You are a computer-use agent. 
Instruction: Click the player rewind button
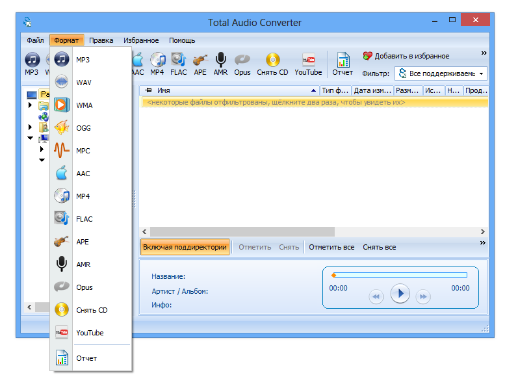(x=376, y=296)
